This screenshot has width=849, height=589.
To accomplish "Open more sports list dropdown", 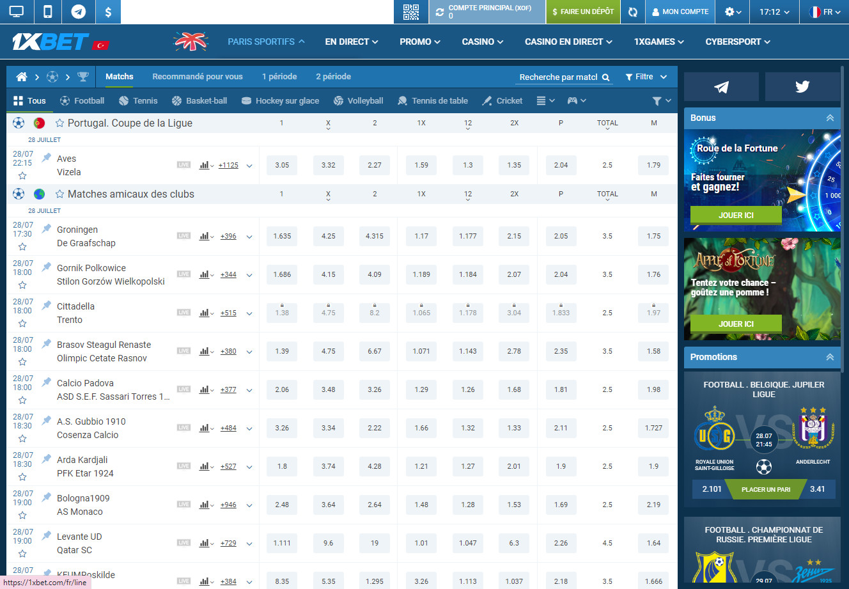I will point(545,101).
